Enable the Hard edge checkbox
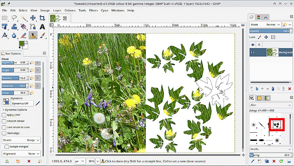Image resolution: width=294 pixels, height=166 pixels. [x=4, y=133]
